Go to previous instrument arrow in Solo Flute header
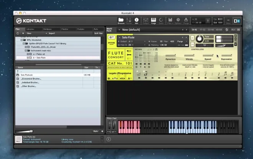The image size is (253, 159). click(182, 38)
